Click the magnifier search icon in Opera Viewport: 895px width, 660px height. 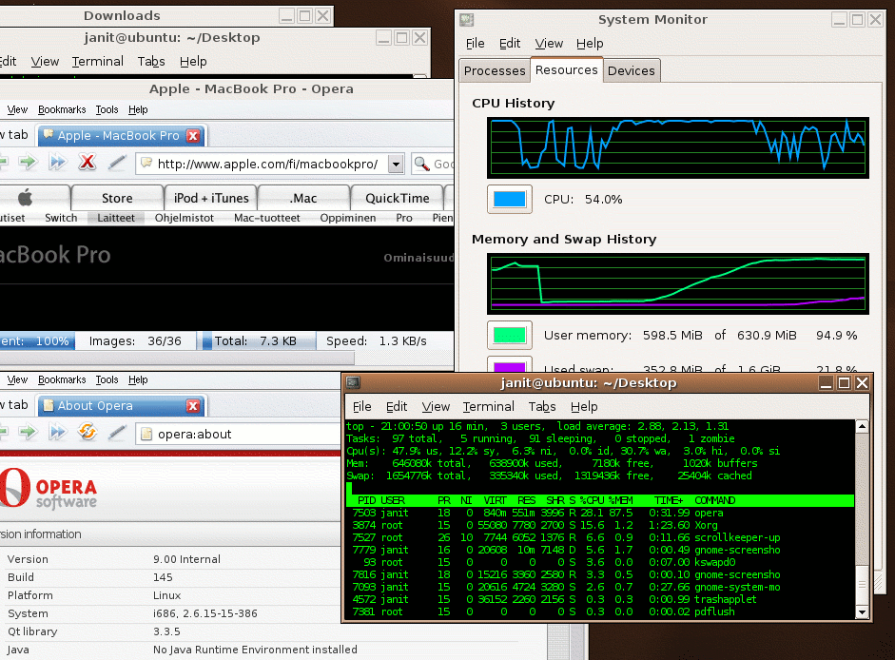(x=422, y=164)
